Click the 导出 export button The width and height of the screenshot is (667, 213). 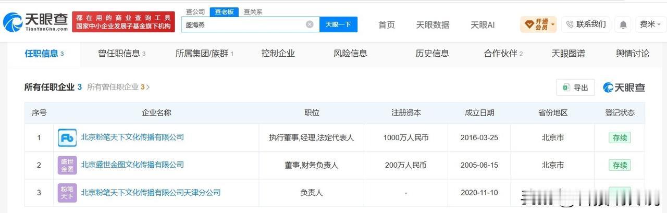tap(575, 87)
